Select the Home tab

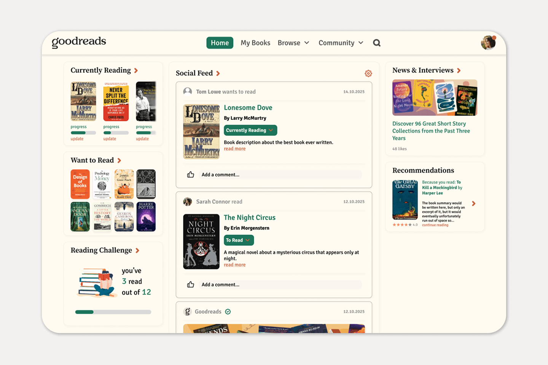pyautogui.click(x=220, y=43)
